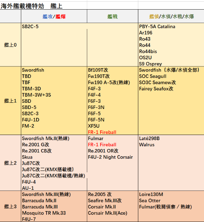This screenshot has height=222, width=204.
Task: Select the 艦偵/水偵/水戦/水爆 header cell
Action: pos(171,16)
